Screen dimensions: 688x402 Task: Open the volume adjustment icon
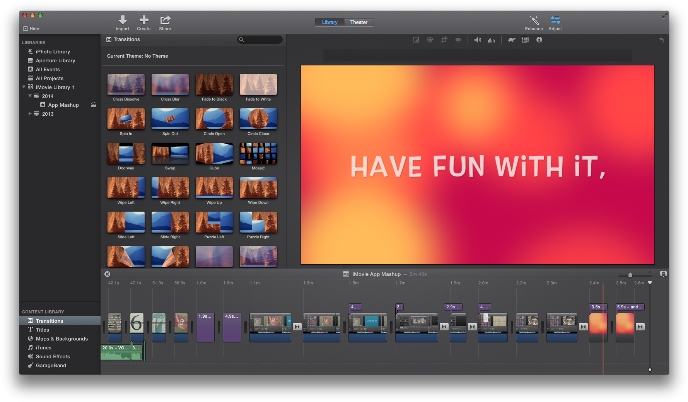click(478, 40)
